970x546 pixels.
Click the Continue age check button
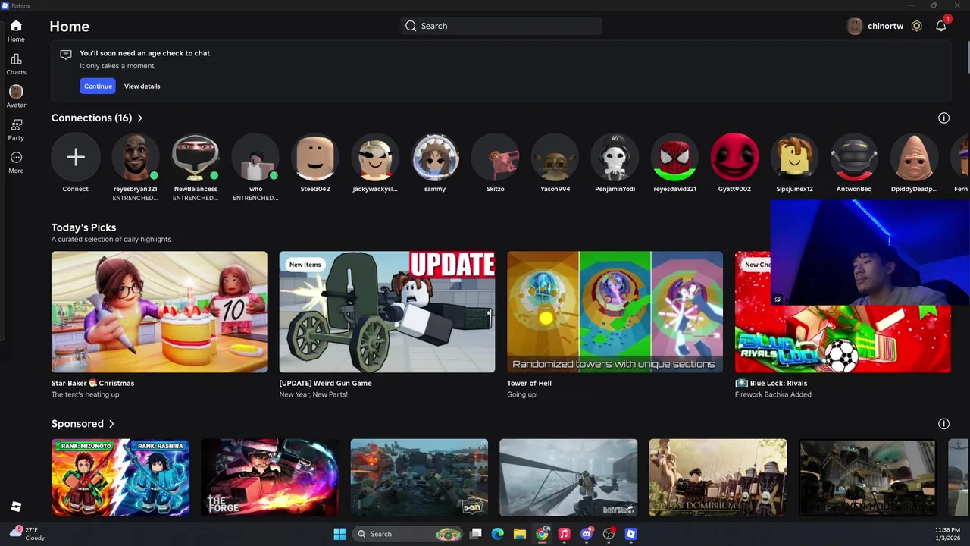pyautogui.click(x=98, y=86)
